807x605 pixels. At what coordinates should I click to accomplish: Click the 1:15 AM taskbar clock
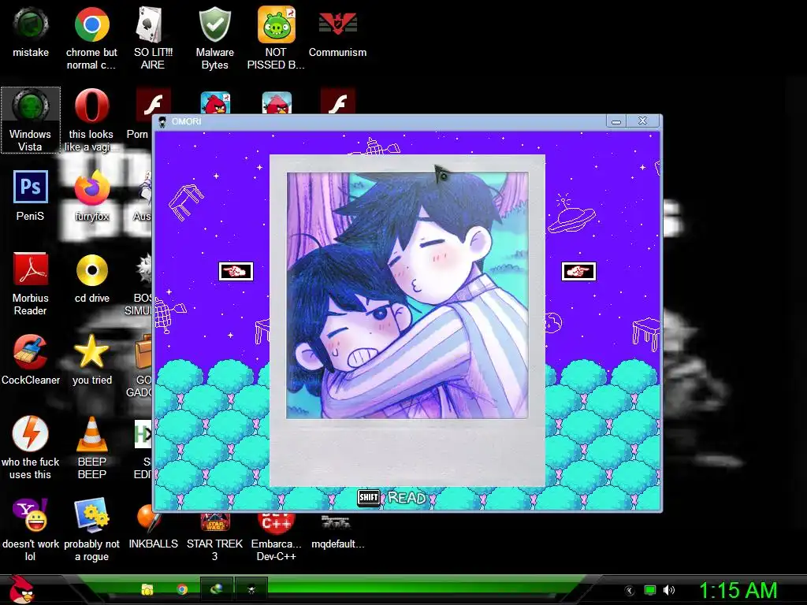[738, 590]
